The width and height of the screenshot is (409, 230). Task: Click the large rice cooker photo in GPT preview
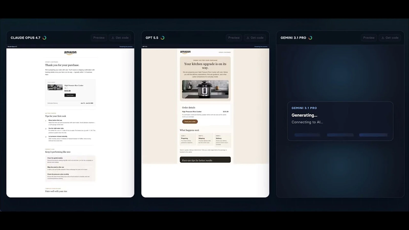[x=205, y=89]
